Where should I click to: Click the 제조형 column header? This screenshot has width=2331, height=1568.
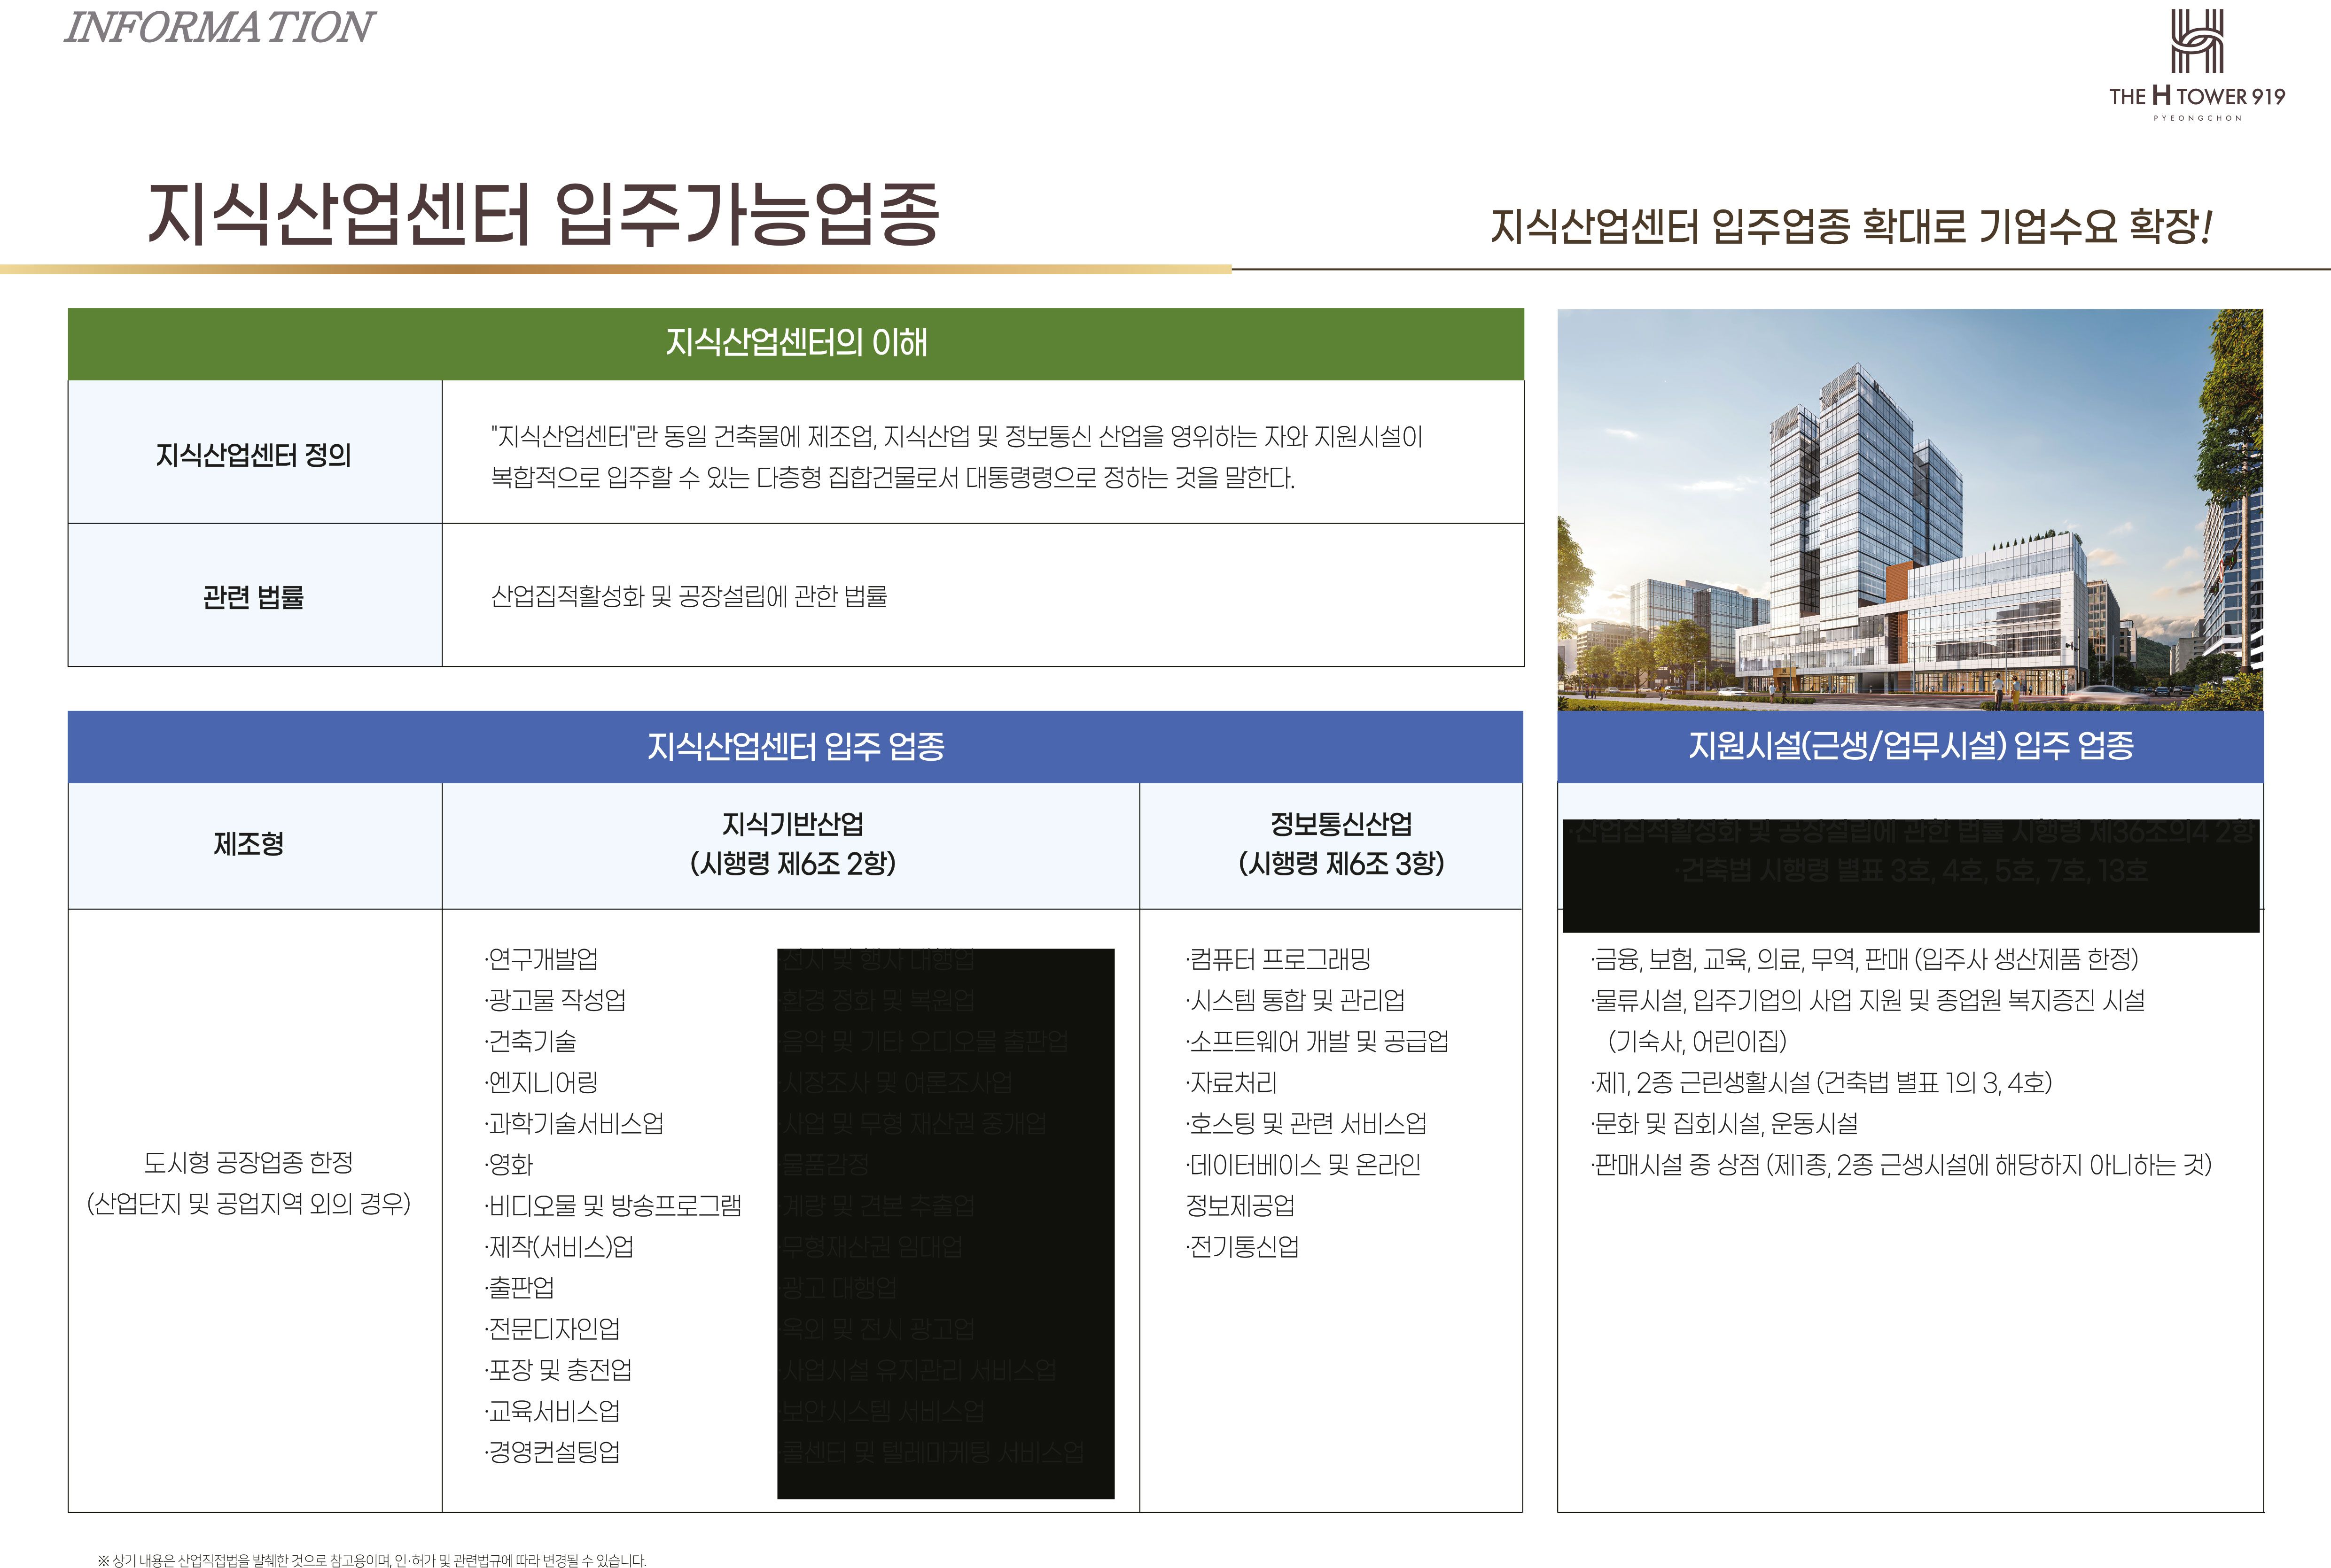pos(249,844)
